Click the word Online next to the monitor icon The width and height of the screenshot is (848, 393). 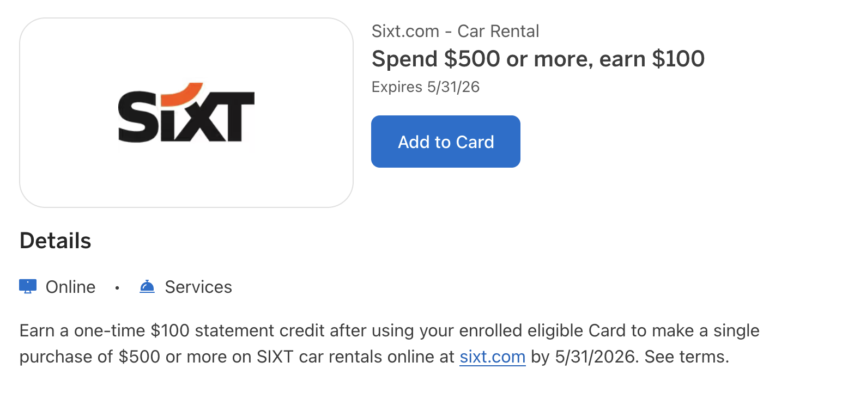pyautogui.click(x=70, y=286)
